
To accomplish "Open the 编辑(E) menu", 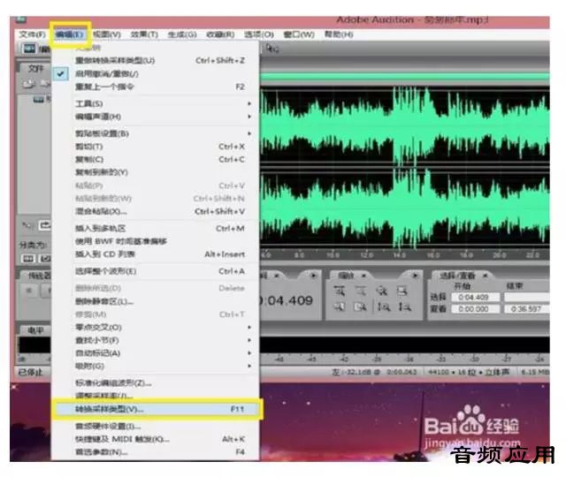I will tap(70, 34).
